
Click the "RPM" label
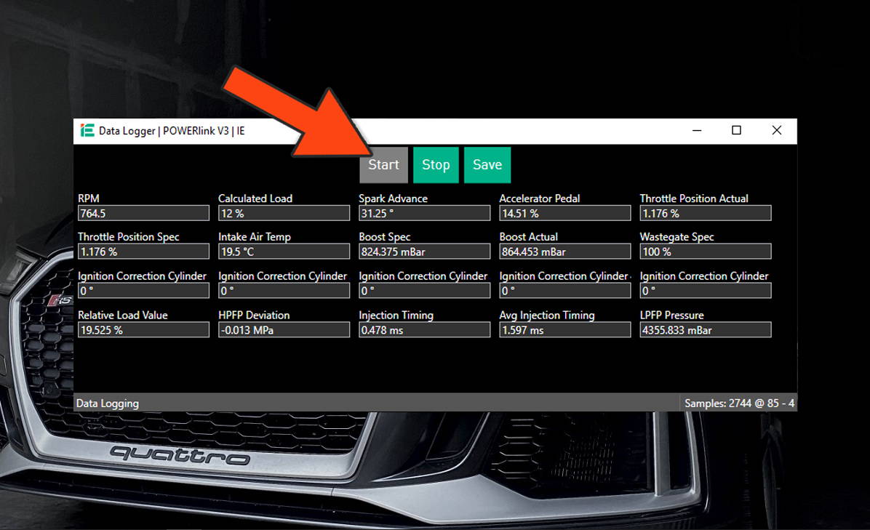click(89, 198)
